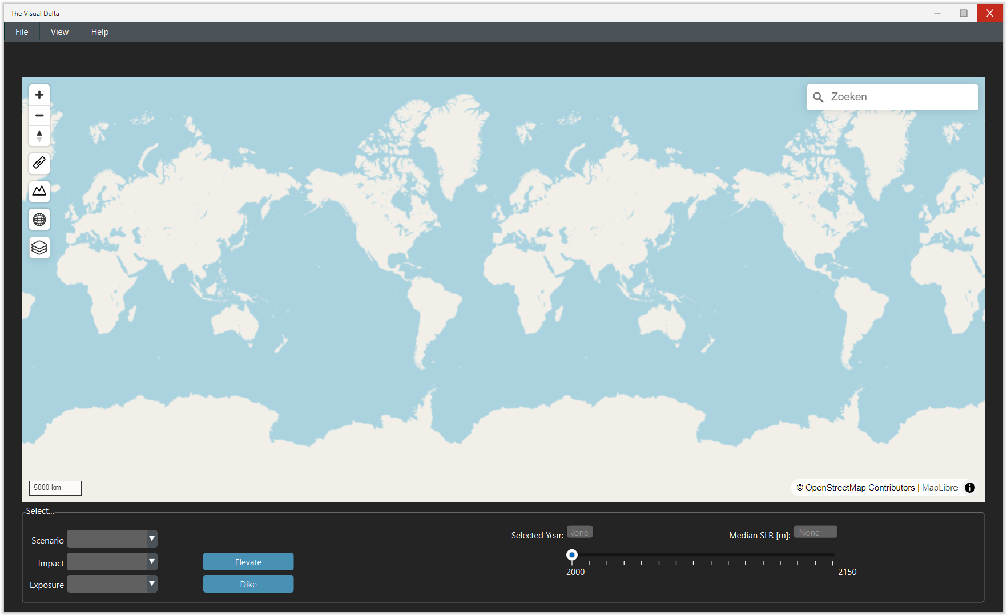
Task: Click the Dike button
Action: tap(248, 584)
